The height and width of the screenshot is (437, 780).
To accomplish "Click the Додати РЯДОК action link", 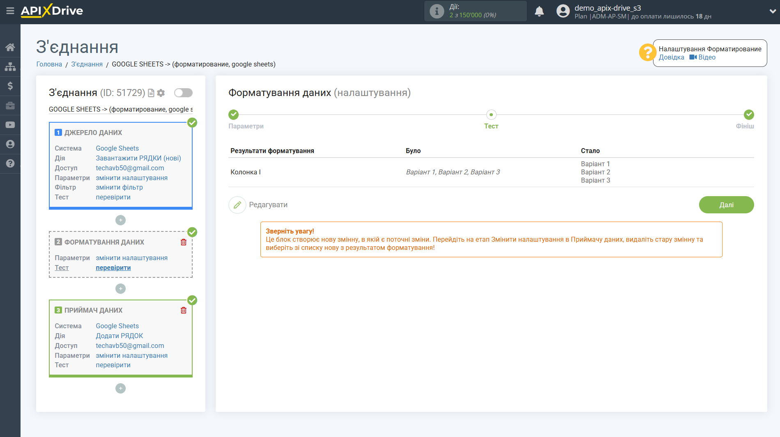I will click(x=119, y=336).
